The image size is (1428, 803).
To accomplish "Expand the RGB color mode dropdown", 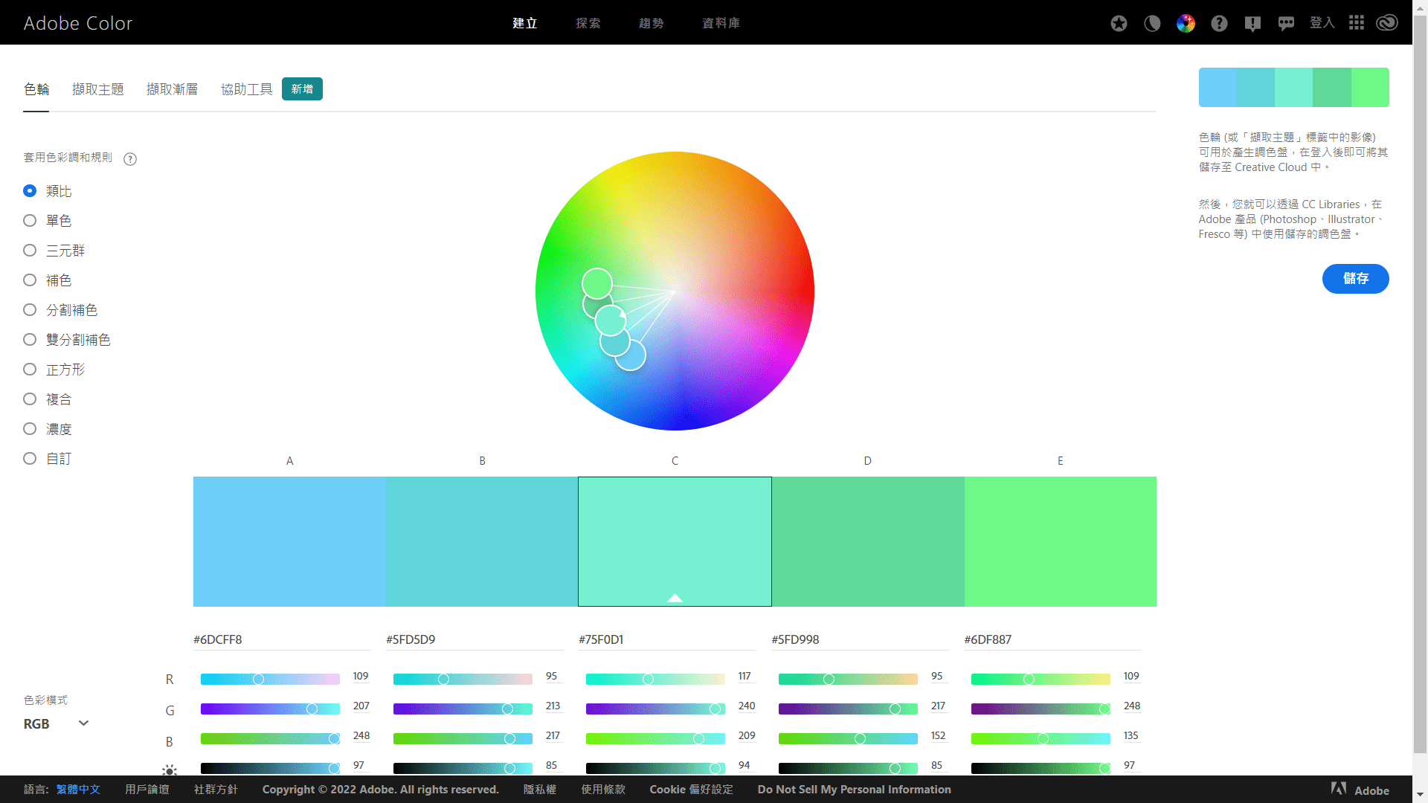I will click(x=57, y=723).
